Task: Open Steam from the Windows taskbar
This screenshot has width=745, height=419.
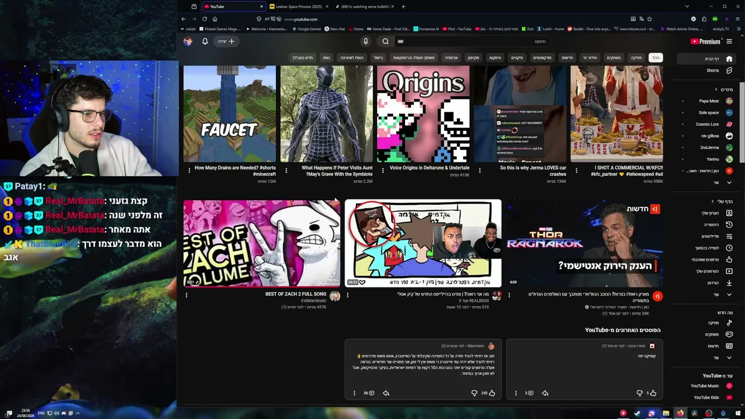Action: pos(637,413)
